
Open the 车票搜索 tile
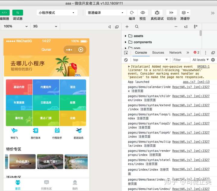coord(19,103)
